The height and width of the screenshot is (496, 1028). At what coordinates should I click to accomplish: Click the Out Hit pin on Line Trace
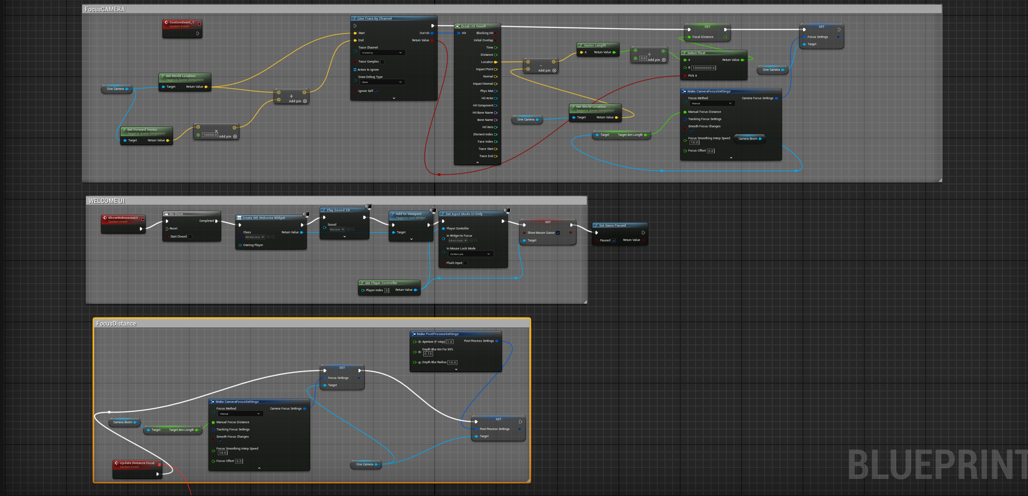(x=432, y=33)
